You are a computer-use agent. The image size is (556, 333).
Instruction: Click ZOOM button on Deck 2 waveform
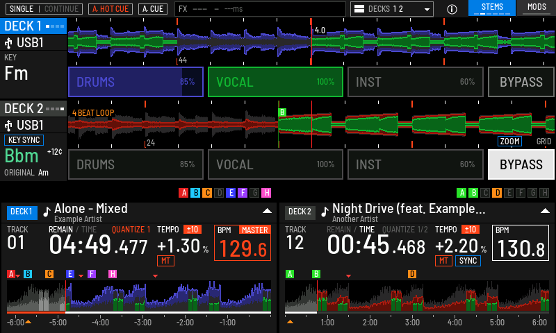(509, 142)
